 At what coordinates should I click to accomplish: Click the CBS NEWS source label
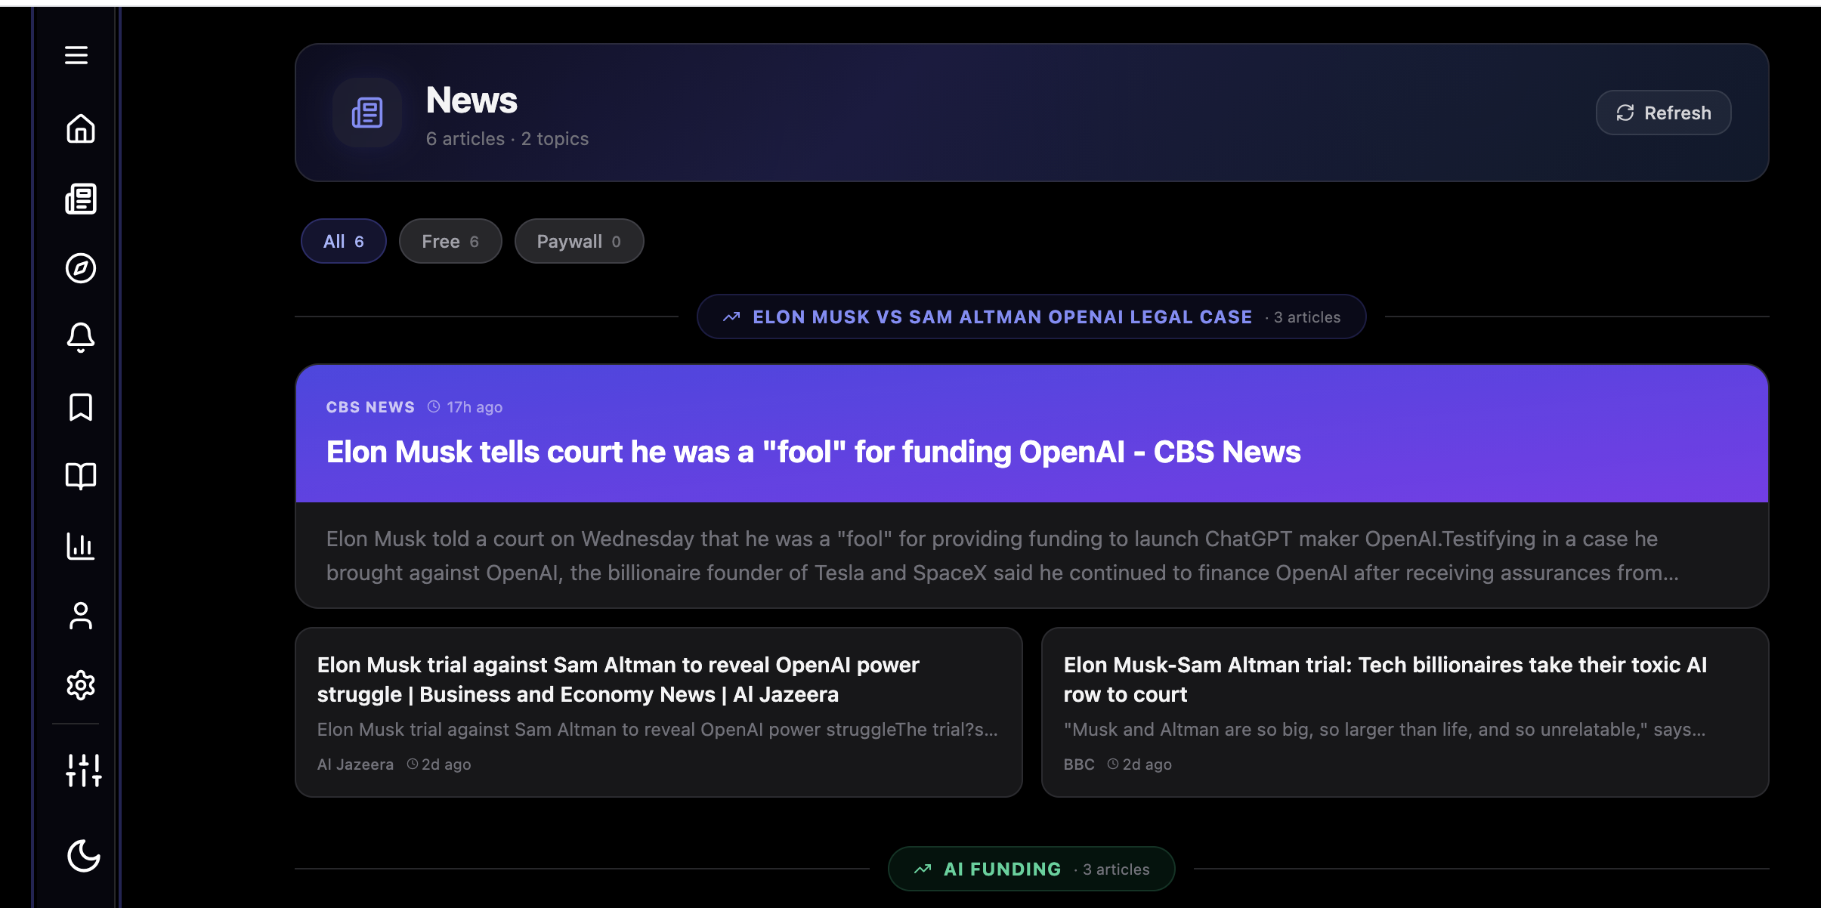point(370,407)
